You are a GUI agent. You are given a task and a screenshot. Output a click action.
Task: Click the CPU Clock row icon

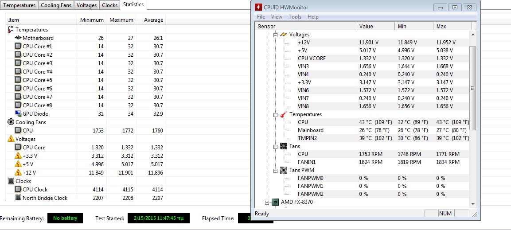tap(18, 189)
